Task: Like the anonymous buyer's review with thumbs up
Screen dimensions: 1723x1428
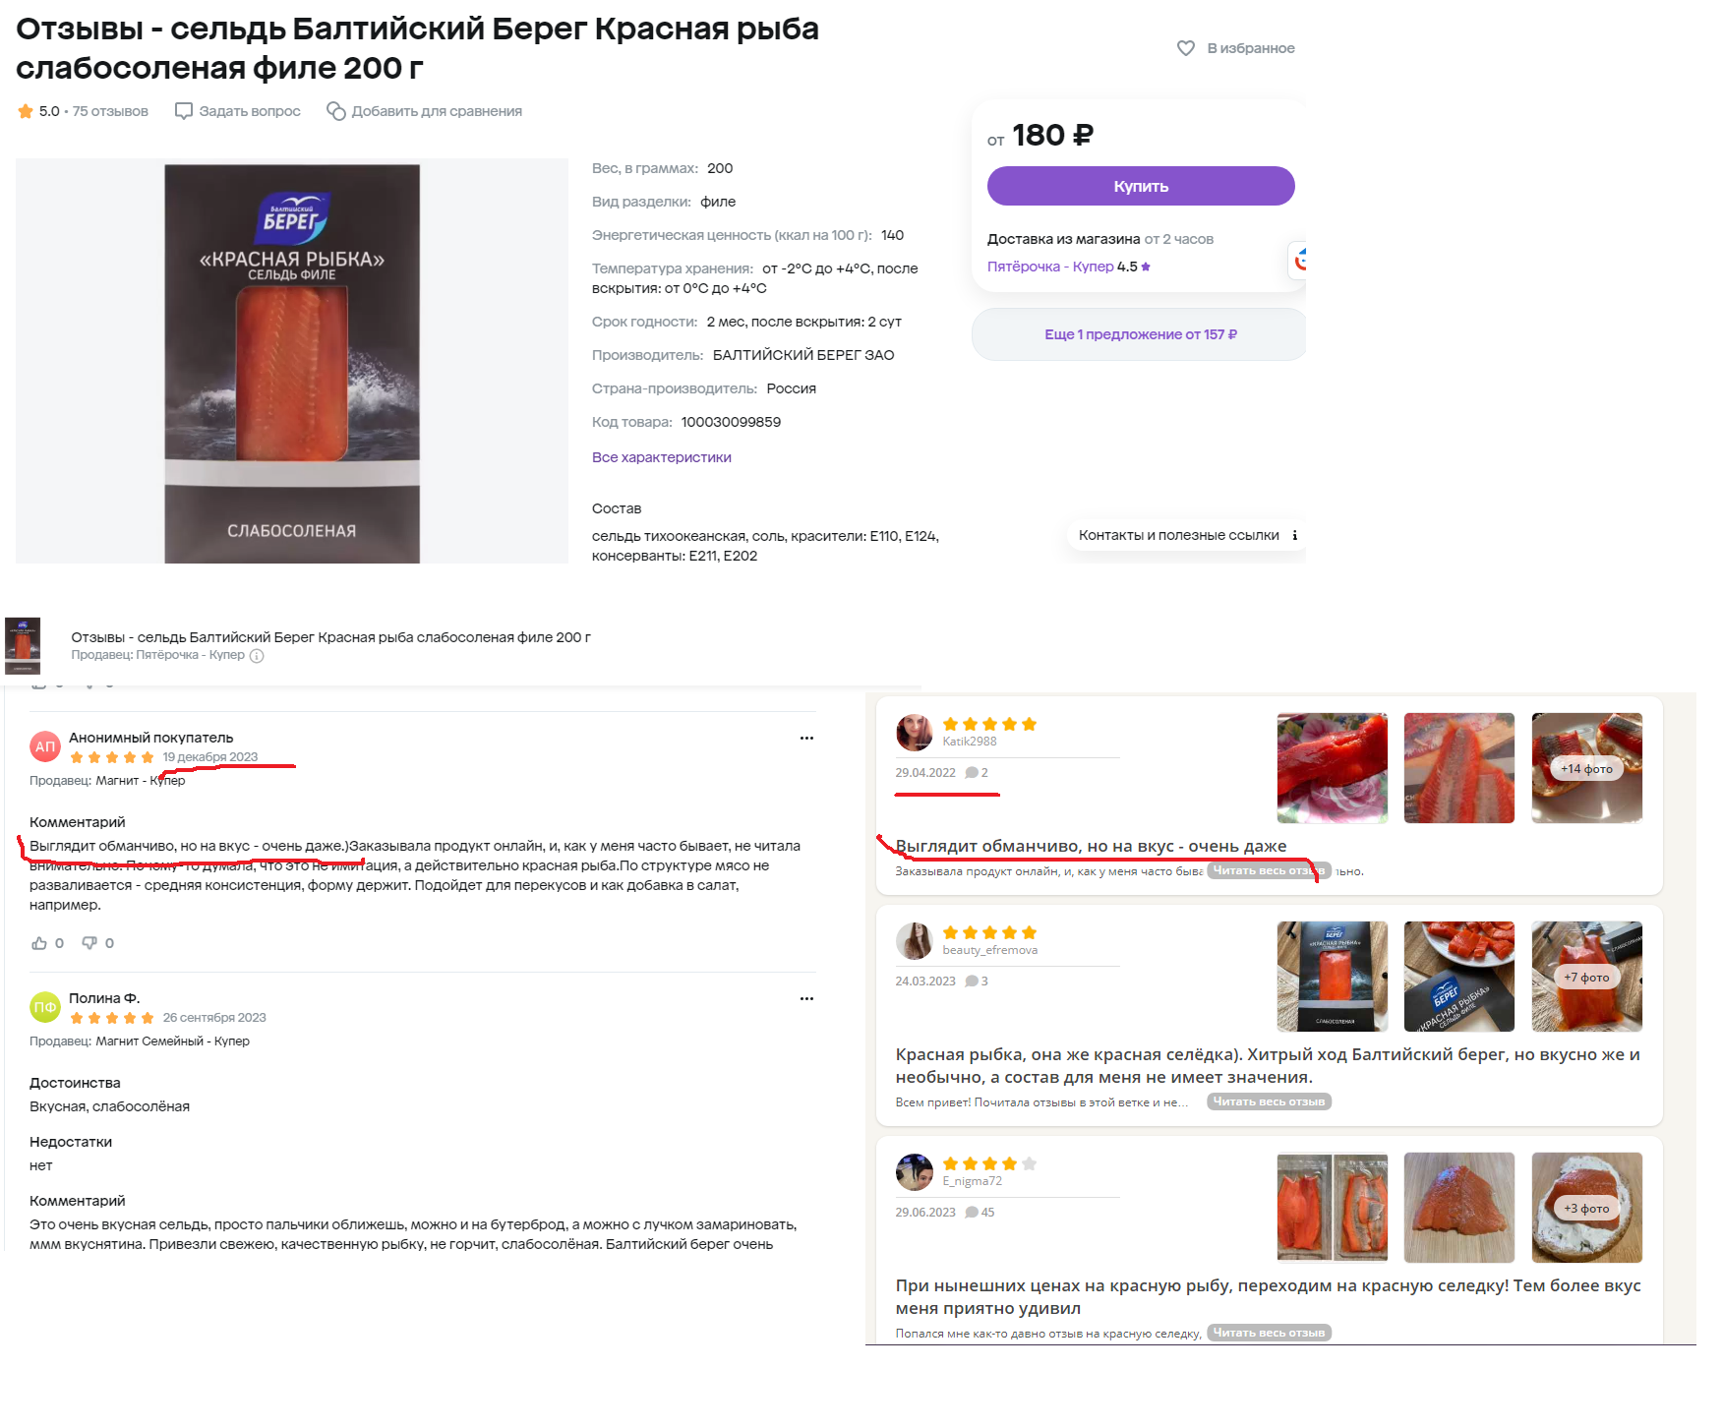Action: click(39, 943)
